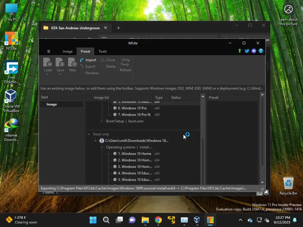Open Oracle VM VirtualBox desktop shortcut
This screenshot has height=227, width=303.
coord(12,101)
